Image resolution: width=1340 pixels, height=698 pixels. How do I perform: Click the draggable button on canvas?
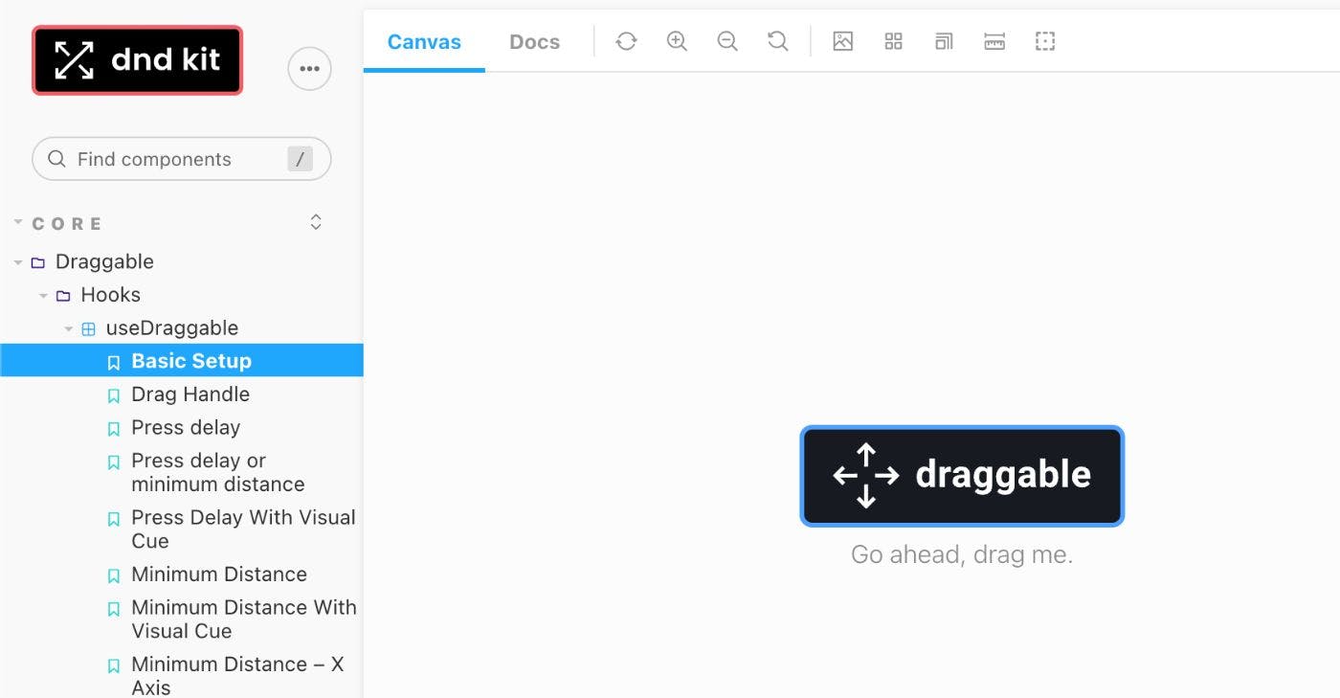pyautogui.click(x=961, y=476)
